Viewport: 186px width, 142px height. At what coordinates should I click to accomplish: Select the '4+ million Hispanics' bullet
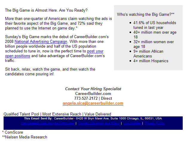(151, 61)
